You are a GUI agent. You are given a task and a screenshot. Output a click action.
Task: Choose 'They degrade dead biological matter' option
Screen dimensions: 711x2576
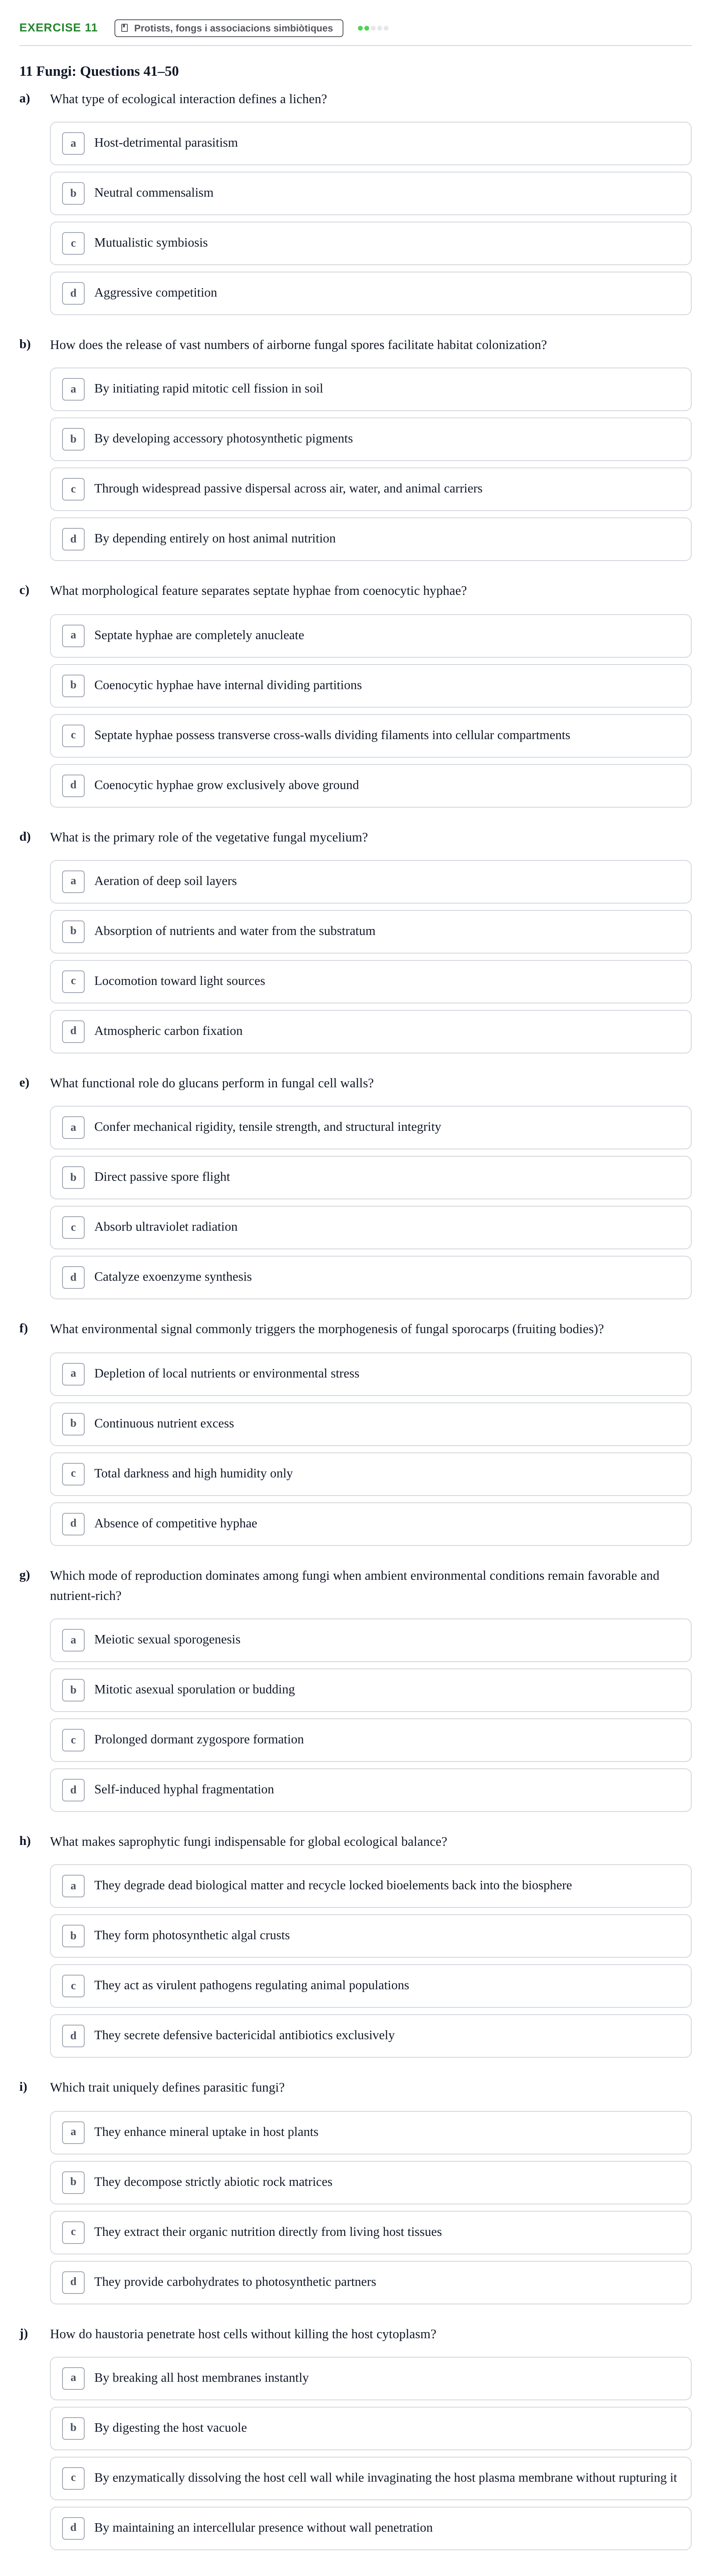tap(370, 1886)
